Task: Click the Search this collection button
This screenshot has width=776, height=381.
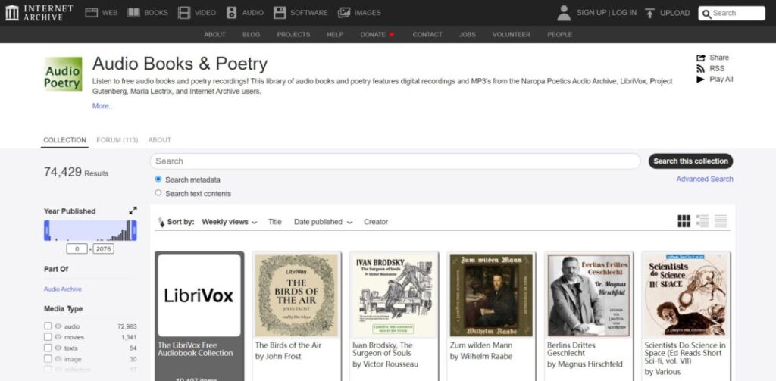Action: point(691,161)
